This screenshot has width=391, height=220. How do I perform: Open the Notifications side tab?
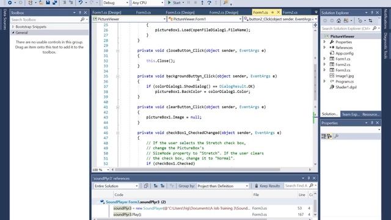[386, 19]
